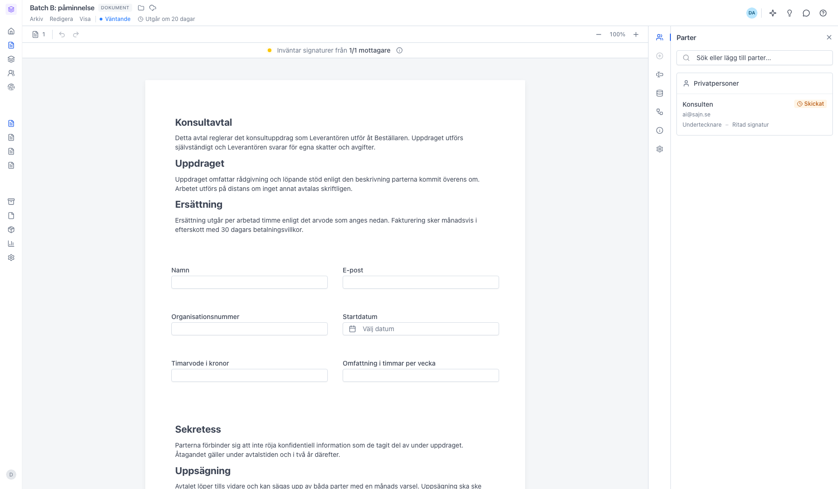Open the layers/templates icon in left sidebar
This screenshot has width=838, height=489.
(11, 59)
